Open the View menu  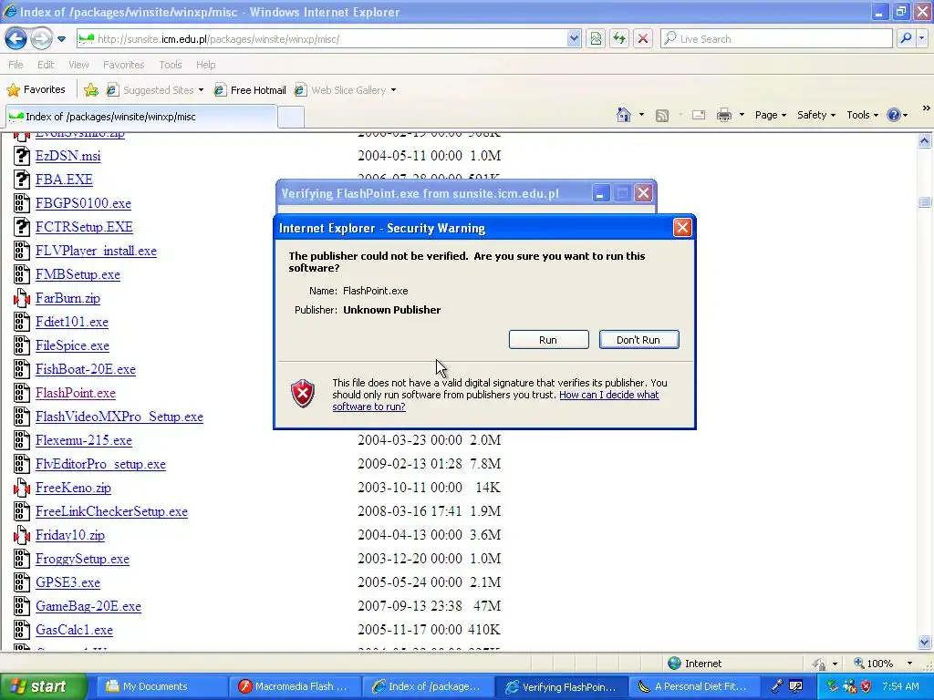coord(78,65)
